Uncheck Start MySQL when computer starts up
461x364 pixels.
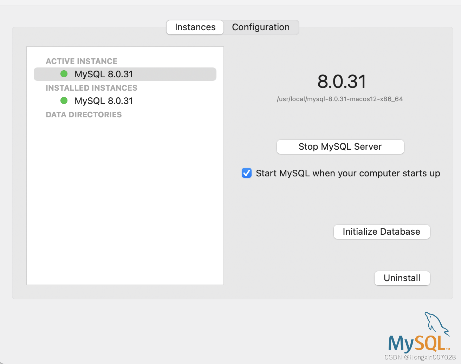(247, 173)
